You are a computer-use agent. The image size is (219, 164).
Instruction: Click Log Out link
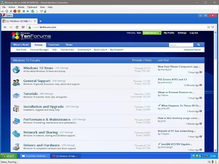[x=194, y=33]
